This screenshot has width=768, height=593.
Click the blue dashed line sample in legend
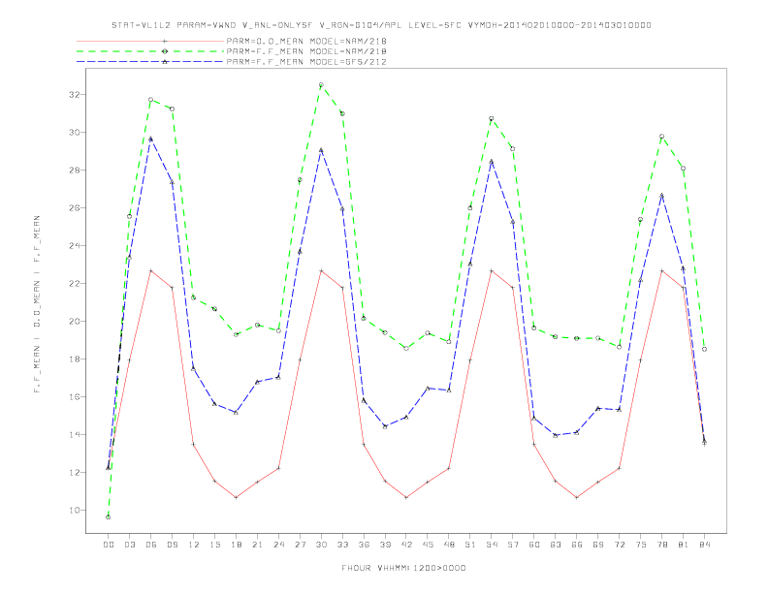[x=150, y=62]
